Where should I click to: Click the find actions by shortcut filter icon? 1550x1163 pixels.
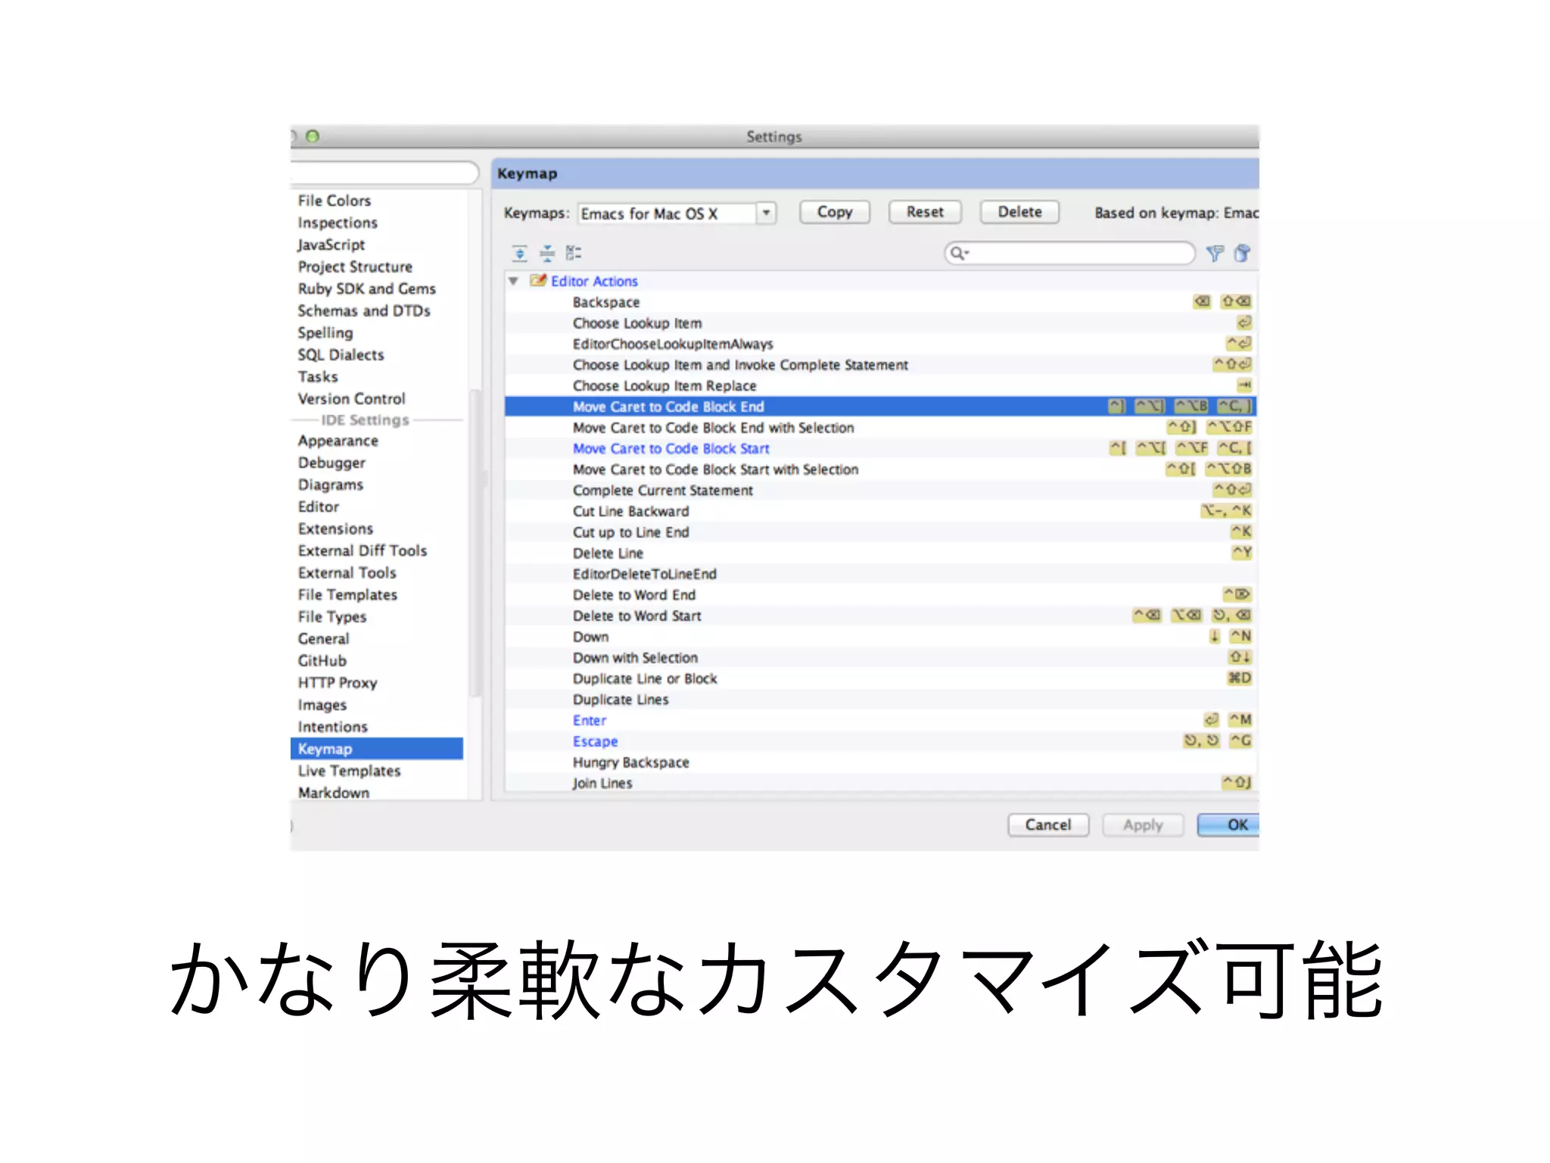(x=1215, y=253)
